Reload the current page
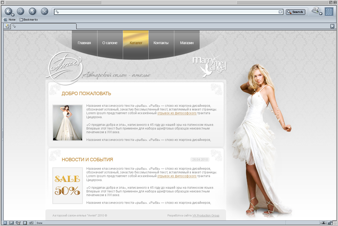Screen dimensions: 338x226 coord(32,11)
